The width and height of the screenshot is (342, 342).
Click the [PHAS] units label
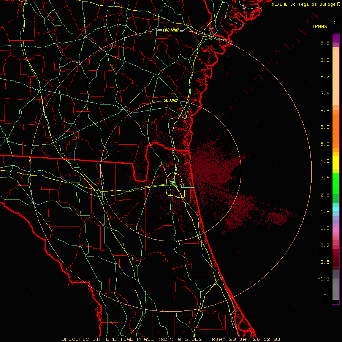(321, 27)
